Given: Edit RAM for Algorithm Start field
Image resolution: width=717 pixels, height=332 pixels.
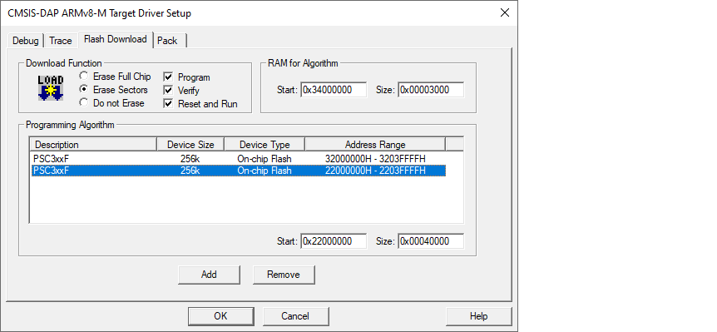Looking at the screenshot, I should pyautogui.click(x=334, y=90).
